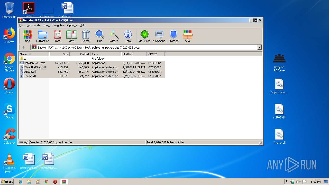This screenshot has height=185, width=329.
Task: Open the Help menu
Action: tap(82, 25)
